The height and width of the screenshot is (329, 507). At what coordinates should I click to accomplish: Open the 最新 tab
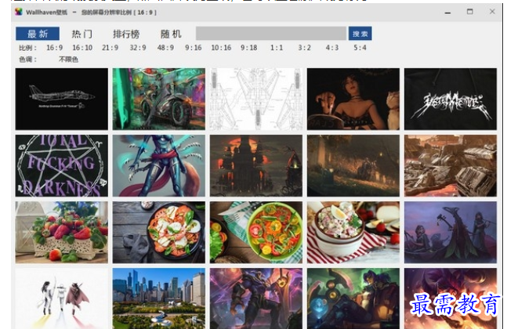tap(38, 34)
